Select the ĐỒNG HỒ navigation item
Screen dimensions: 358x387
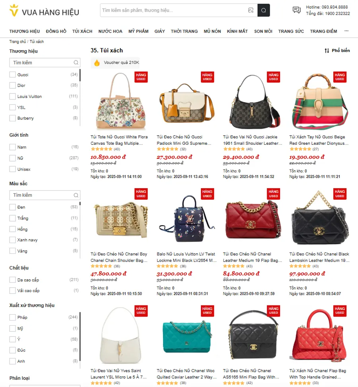click(56, 31)
